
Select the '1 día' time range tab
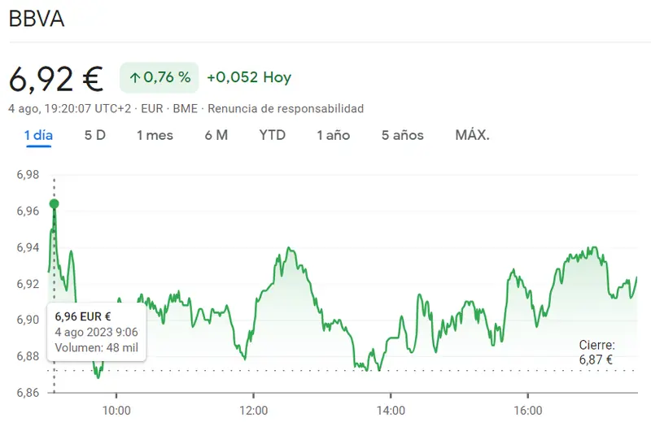tap(38, 135)
